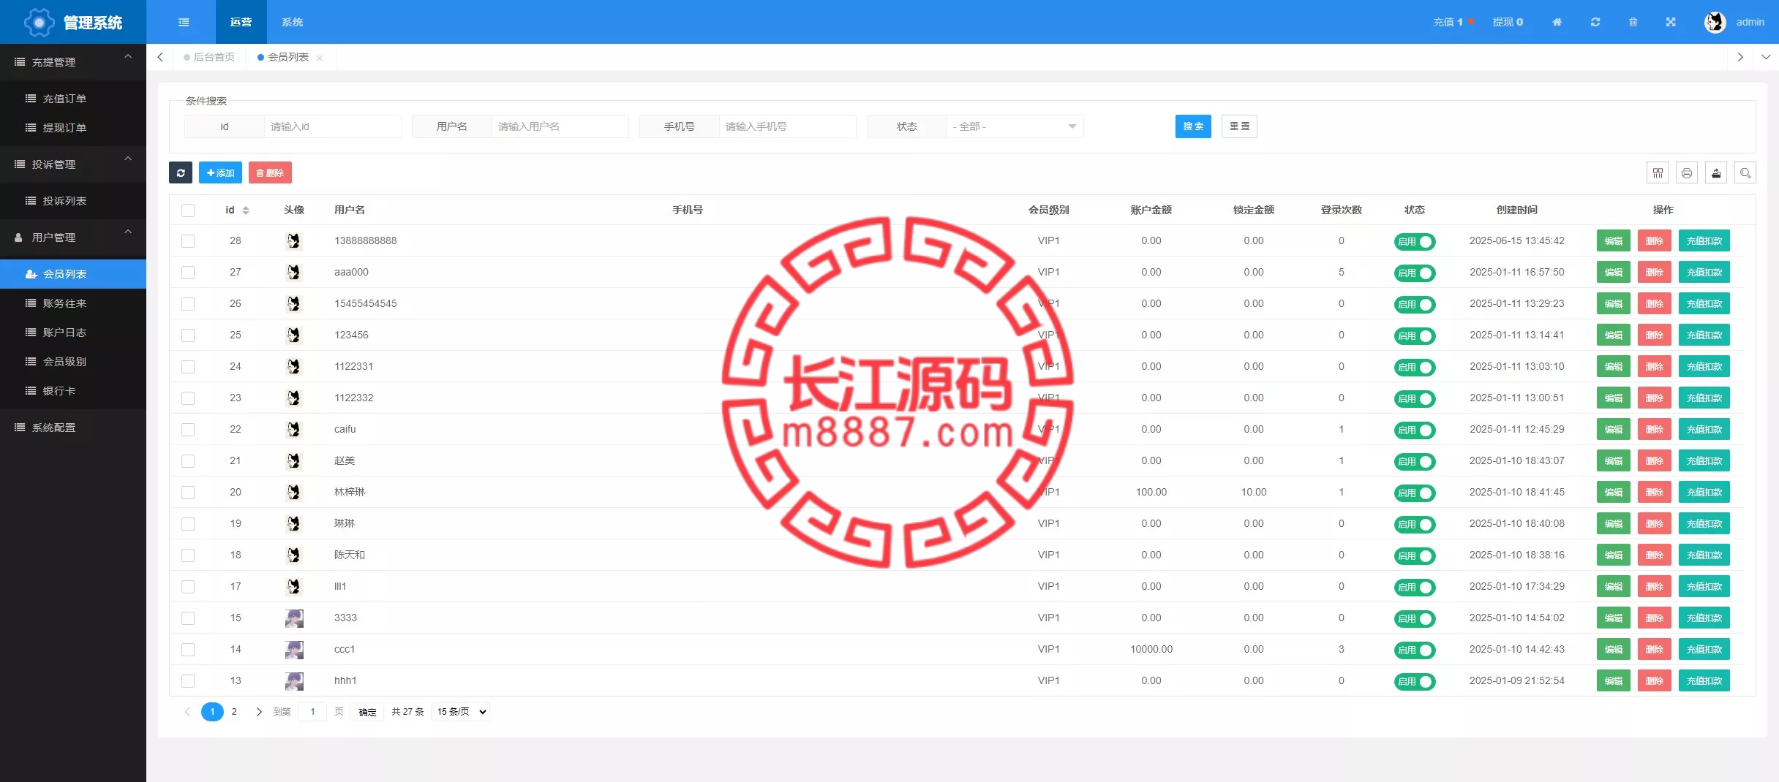The width and height of the screenshot is (1779, 782).
Task: Open avatar thumbnail of user 3333
Action: [x=294, y=618]
